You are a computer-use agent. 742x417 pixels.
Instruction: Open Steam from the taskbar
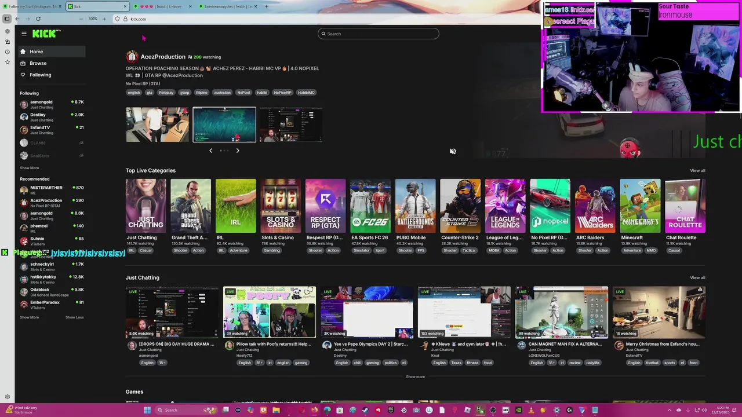coord(365,410)
